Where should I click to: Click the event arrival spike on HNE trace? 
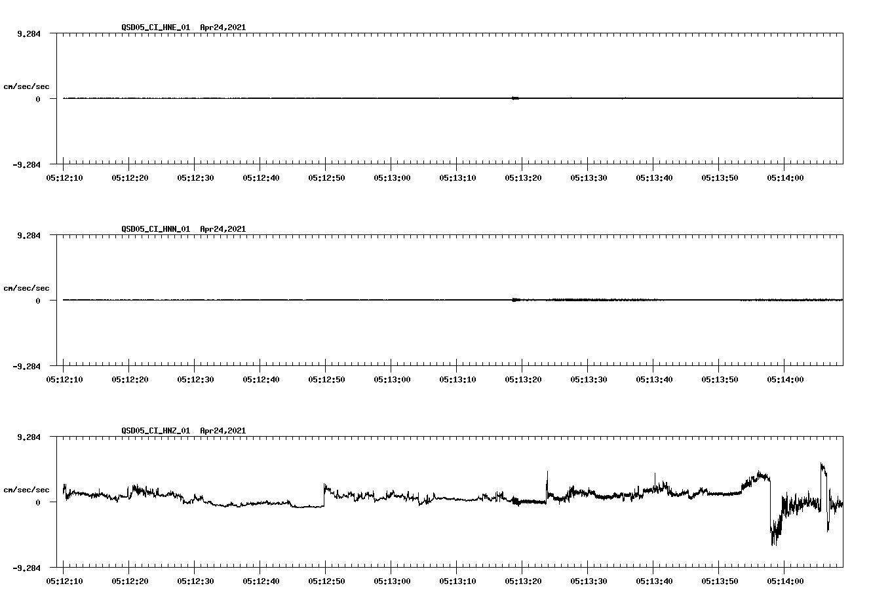coord(514,98)
